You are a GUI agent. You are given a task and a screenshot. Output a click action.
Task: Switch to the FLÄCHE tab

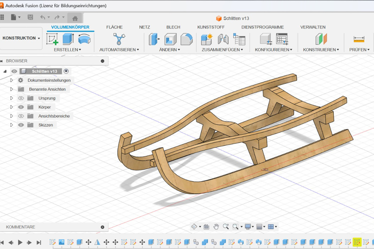coord(115,27)
